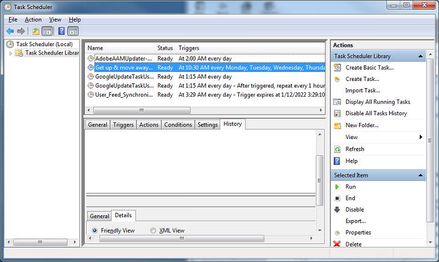439x262 pixels.
Task: Click Properties link in Selected Item
Action: point(358,233)
